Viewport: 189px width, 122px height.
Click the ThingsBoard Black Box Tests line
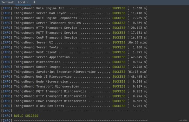tap(74, 106)
